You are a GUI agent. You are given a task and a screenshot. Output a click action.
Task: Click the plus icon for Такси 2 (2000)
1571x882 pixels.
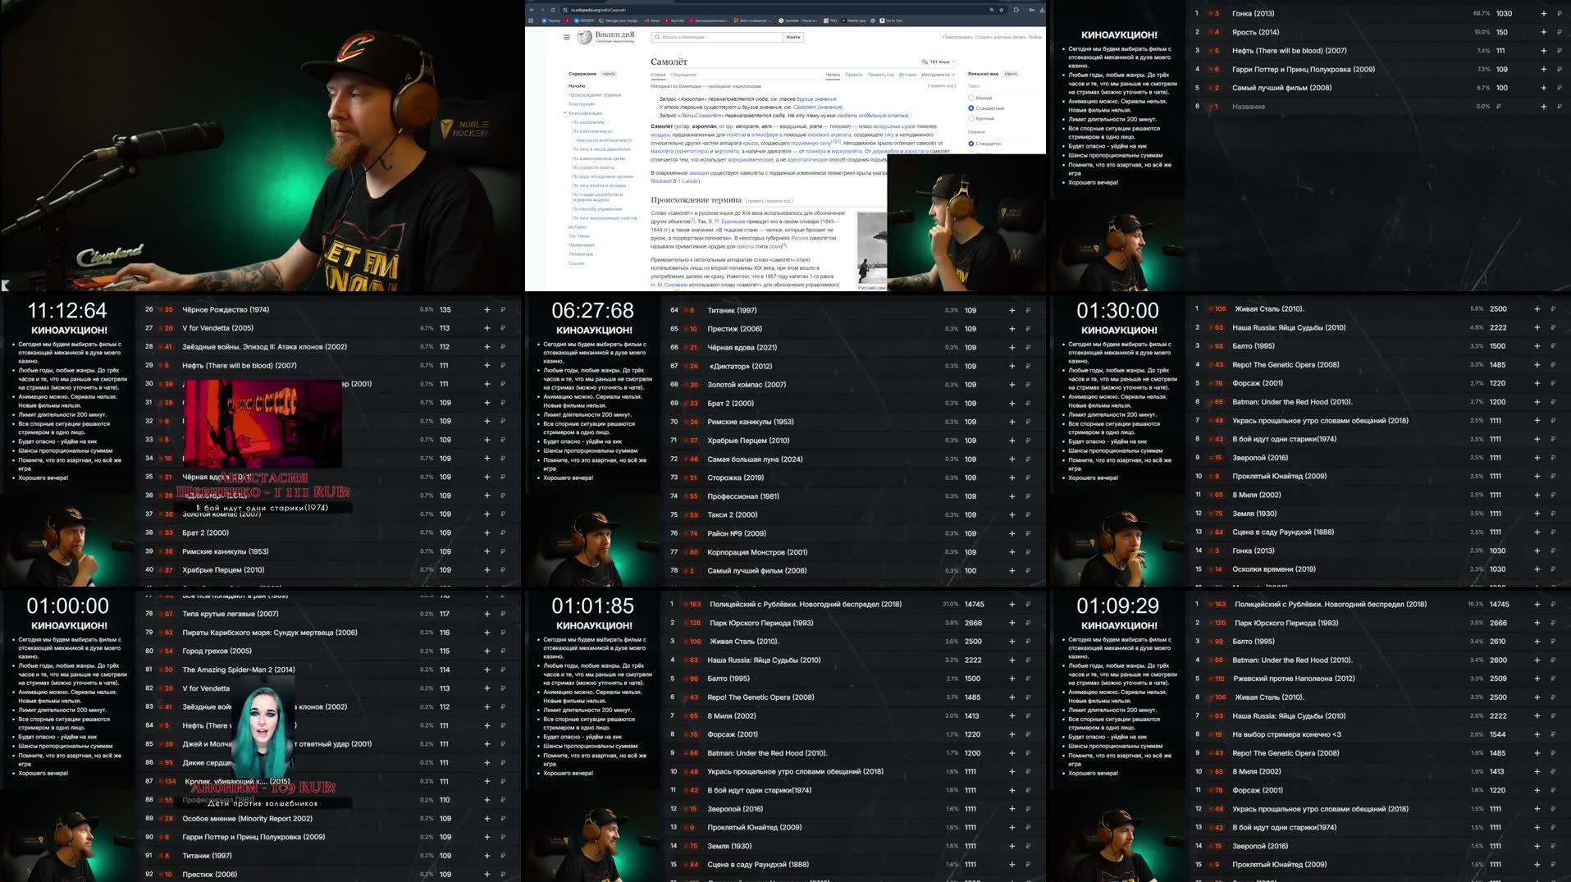(x=1012, y=514)
